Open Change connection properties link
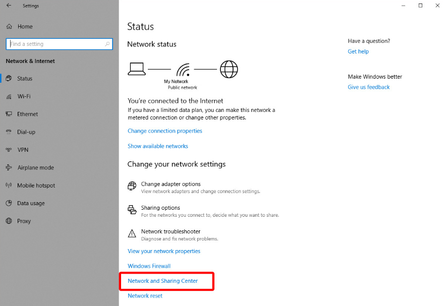This screenshot has height=306, width=443. pos(164,131)
